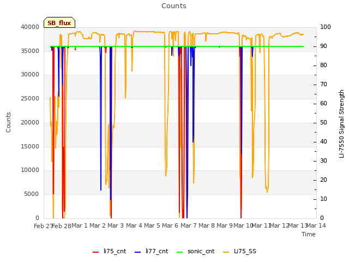Image resolution: width=349 pixels, height=262 pixels.
Task: Toggle the li77_cnt legend entry
Action: 152,252
